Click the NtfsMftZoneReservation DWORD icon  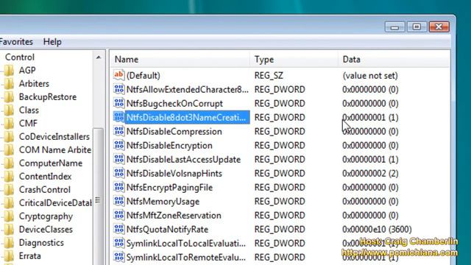pos(119,215)
